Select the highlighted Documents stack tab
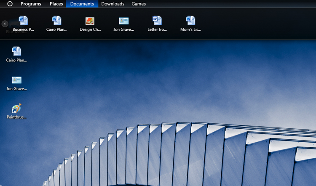Image resolution: width=316 pixels, height=186 pixels. [x=82, y=4]
